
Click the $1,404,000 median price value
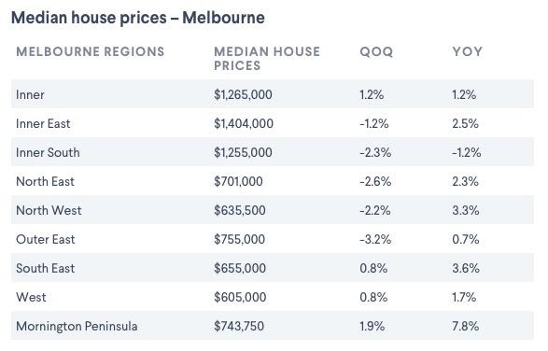pyautogui.click(x=244, y=124)
